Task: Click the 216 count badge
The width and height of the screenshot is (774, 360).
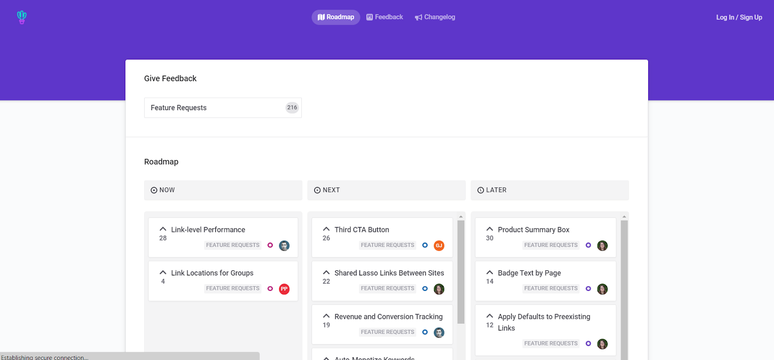Action: point(292,108)
